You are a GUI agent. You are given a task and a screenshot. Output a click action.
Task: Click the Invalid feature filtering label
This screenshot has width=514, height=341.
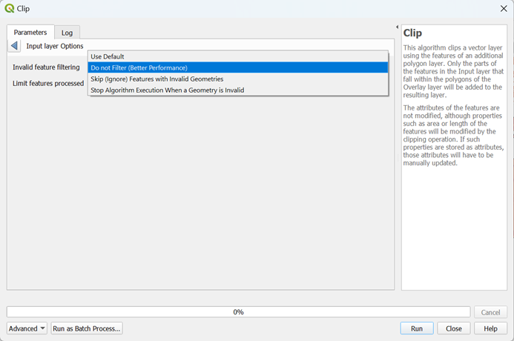click(46, 67)
